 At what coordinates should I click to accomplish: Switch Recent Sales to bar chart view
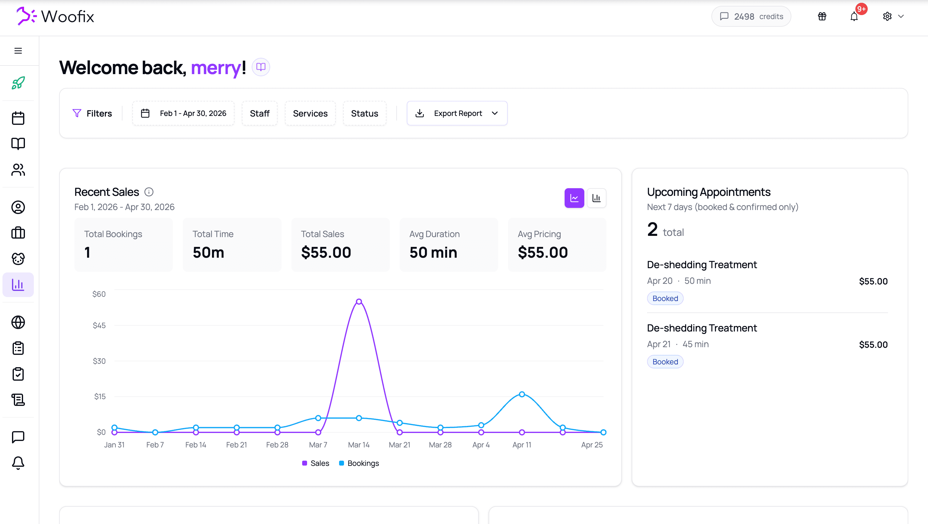coord(597,198)
